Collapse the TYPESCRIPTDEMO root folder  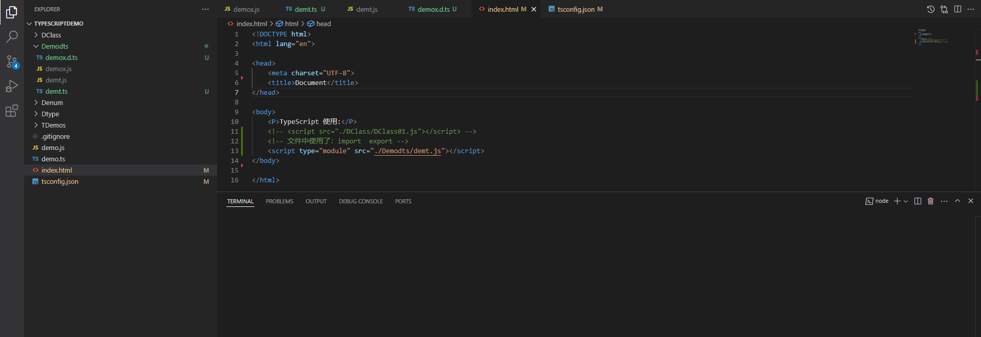click(120, 24)
